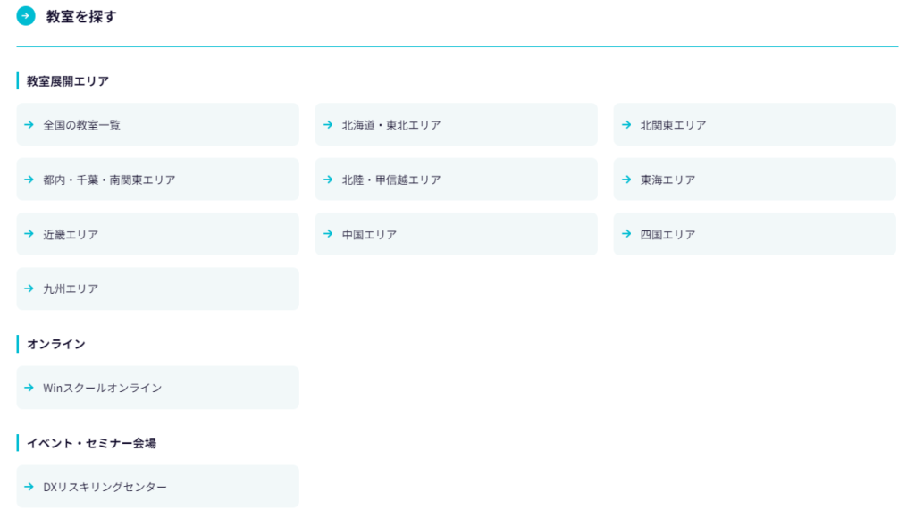Click the arrow icon beside 北海道・東北エリア
The width and height of the screenshot is (915, 510).
pyautogui.click(x=328, y=125)
